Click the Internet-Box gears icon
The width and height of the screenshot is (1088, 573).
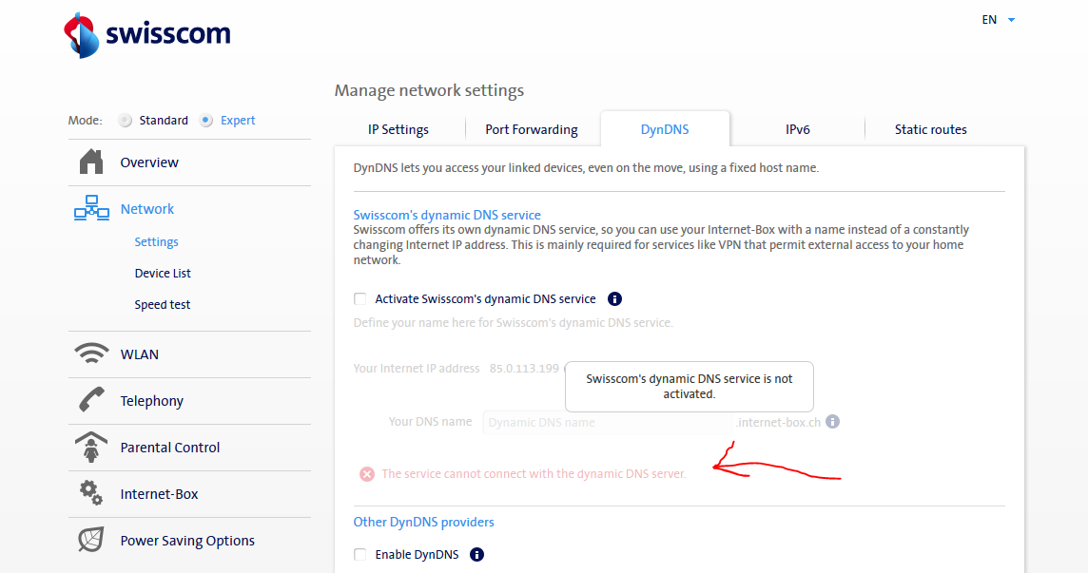(x=91, y=494)
